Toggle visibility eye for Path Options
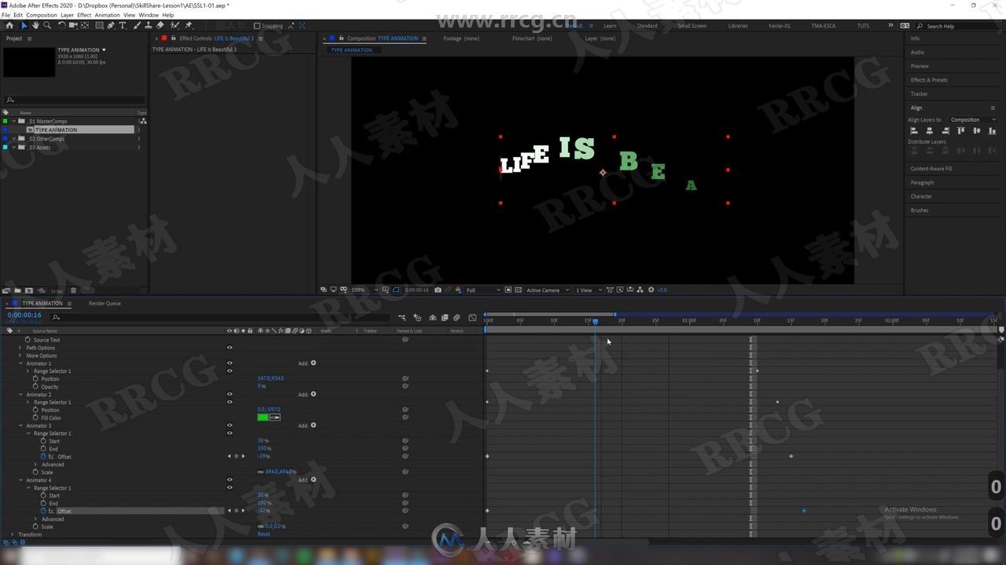1006x565 pixels. (x=229, y=348)
